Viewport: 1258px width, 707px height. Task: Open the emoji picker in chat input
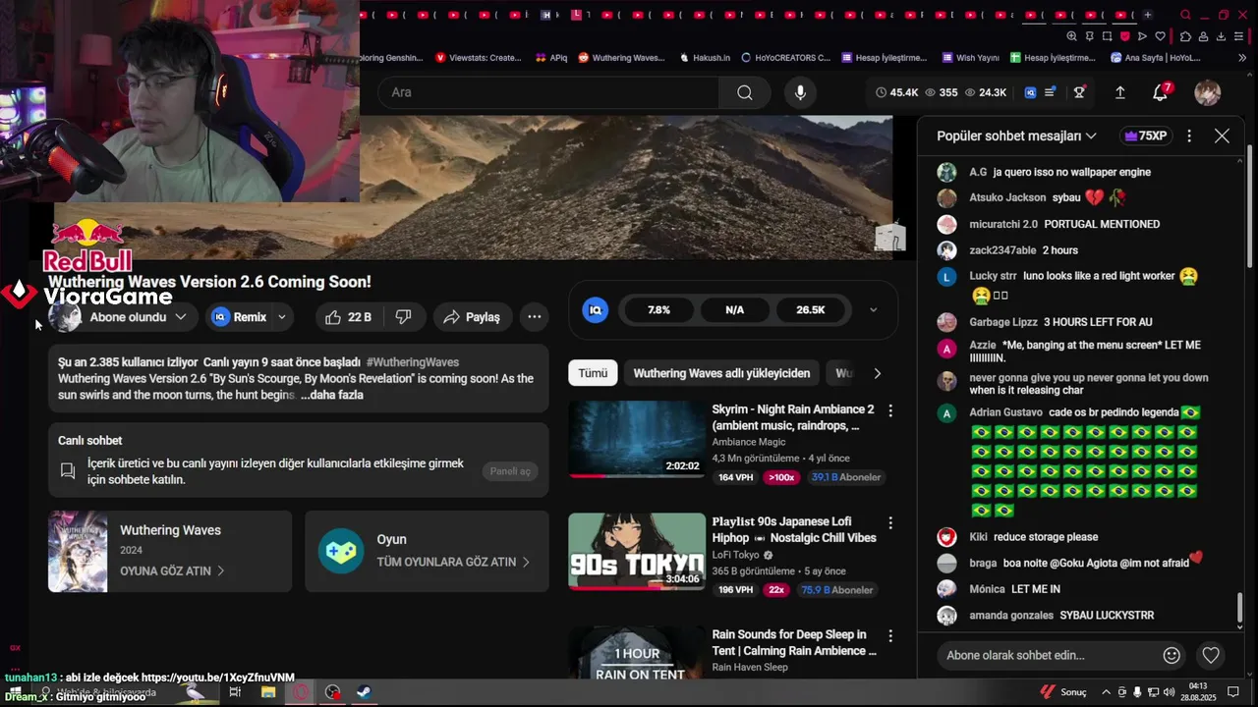(x=1172, y=655)
